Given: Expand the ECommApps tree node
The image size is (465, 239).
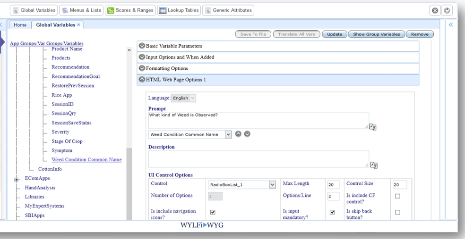Looking at the screenshot, I should coord(17,179).
